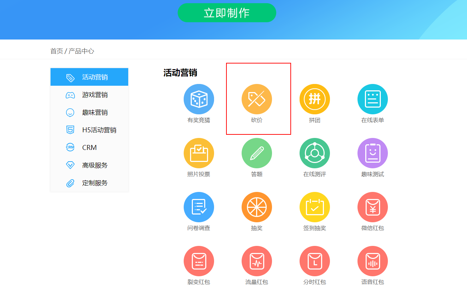The width and height of the screenshot is (467, 296).
Task: Open the 问卷调查 checklist icon
Action: [199, 207]
